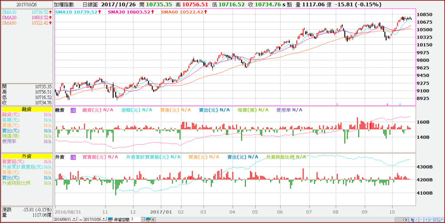Click the SMA10 legend in chart header
The height and width of the screenshot is (223, 445).
(x=78, y=12)
